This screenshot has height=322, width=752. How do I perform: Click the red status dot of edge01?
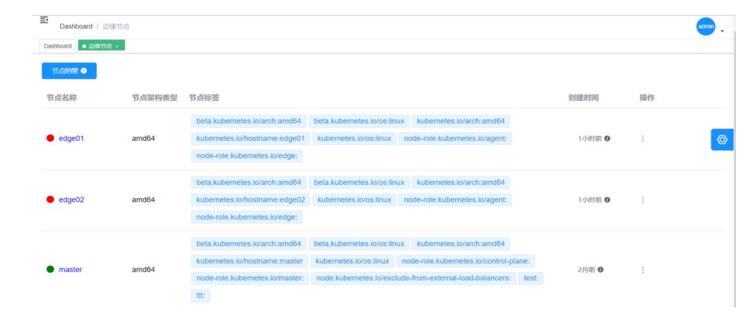click(50, 138)
